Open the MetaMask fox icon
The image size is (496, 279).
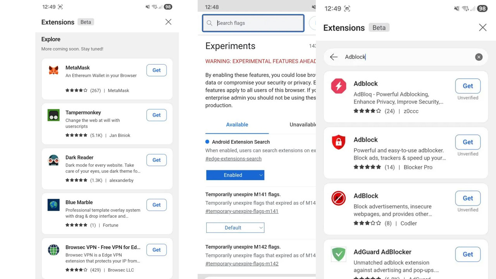click(x=53, y=70)
